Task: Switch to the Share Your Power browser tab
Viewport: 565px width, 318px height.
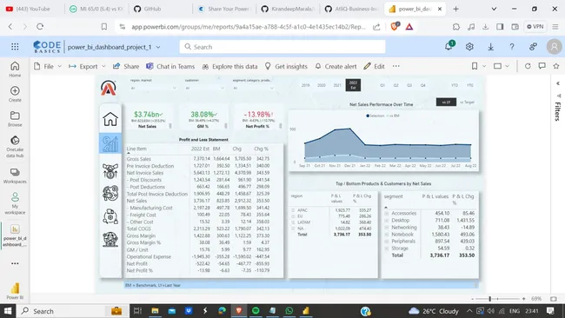Action: (x=224, y=9)
